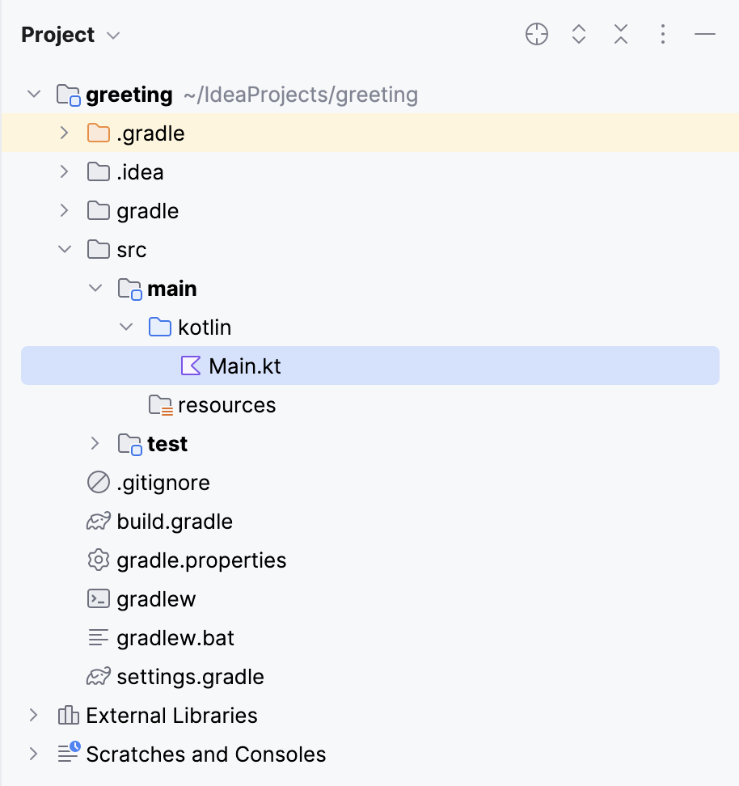
Task: Open the Project view mode dropdown
Action: (x=112, y=35)
